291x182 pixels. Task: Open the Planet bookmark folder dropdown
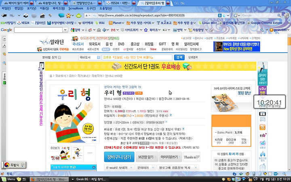coord(116,23)
